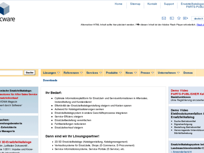Screen dimensions: 204x153
Task: Open the RSS feed icon
Action: click(172, 18)
